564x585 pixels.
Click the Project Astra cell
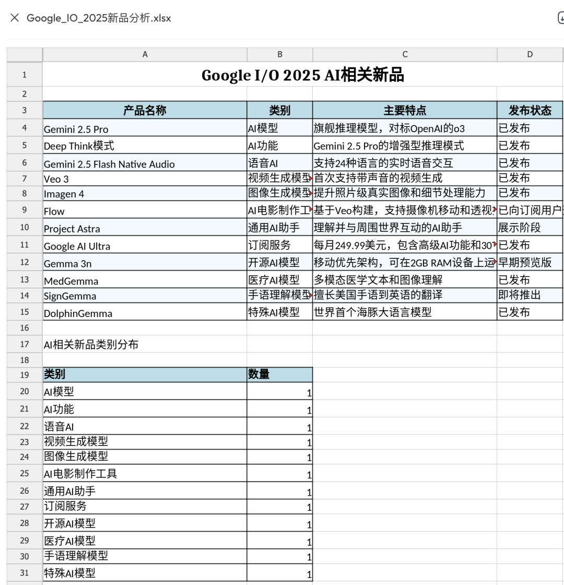[x=145, y=227]
